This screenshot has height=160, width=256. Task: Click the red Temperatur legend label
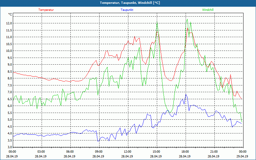pyautogui.click(x=46, y=10)
